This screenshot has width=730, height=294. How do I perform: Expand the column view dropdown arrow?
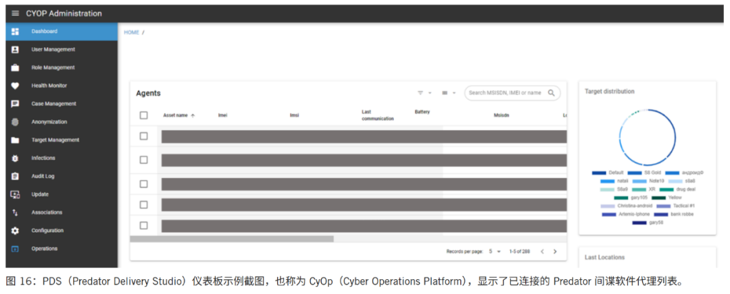[x=454, y=93]
